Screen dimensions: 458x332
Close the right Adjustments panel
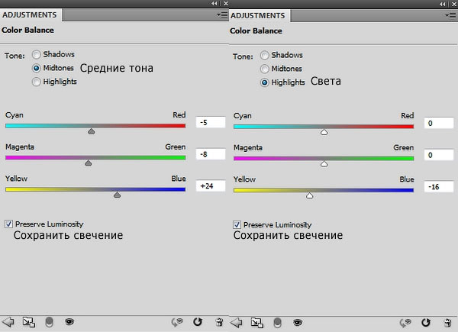(x=454, y=4)
